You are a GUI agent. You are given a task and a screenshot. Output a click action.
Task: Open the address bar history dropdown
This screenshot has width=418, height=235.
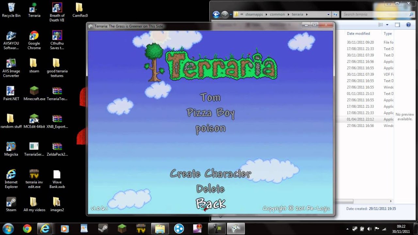click(x=329, y=14)
